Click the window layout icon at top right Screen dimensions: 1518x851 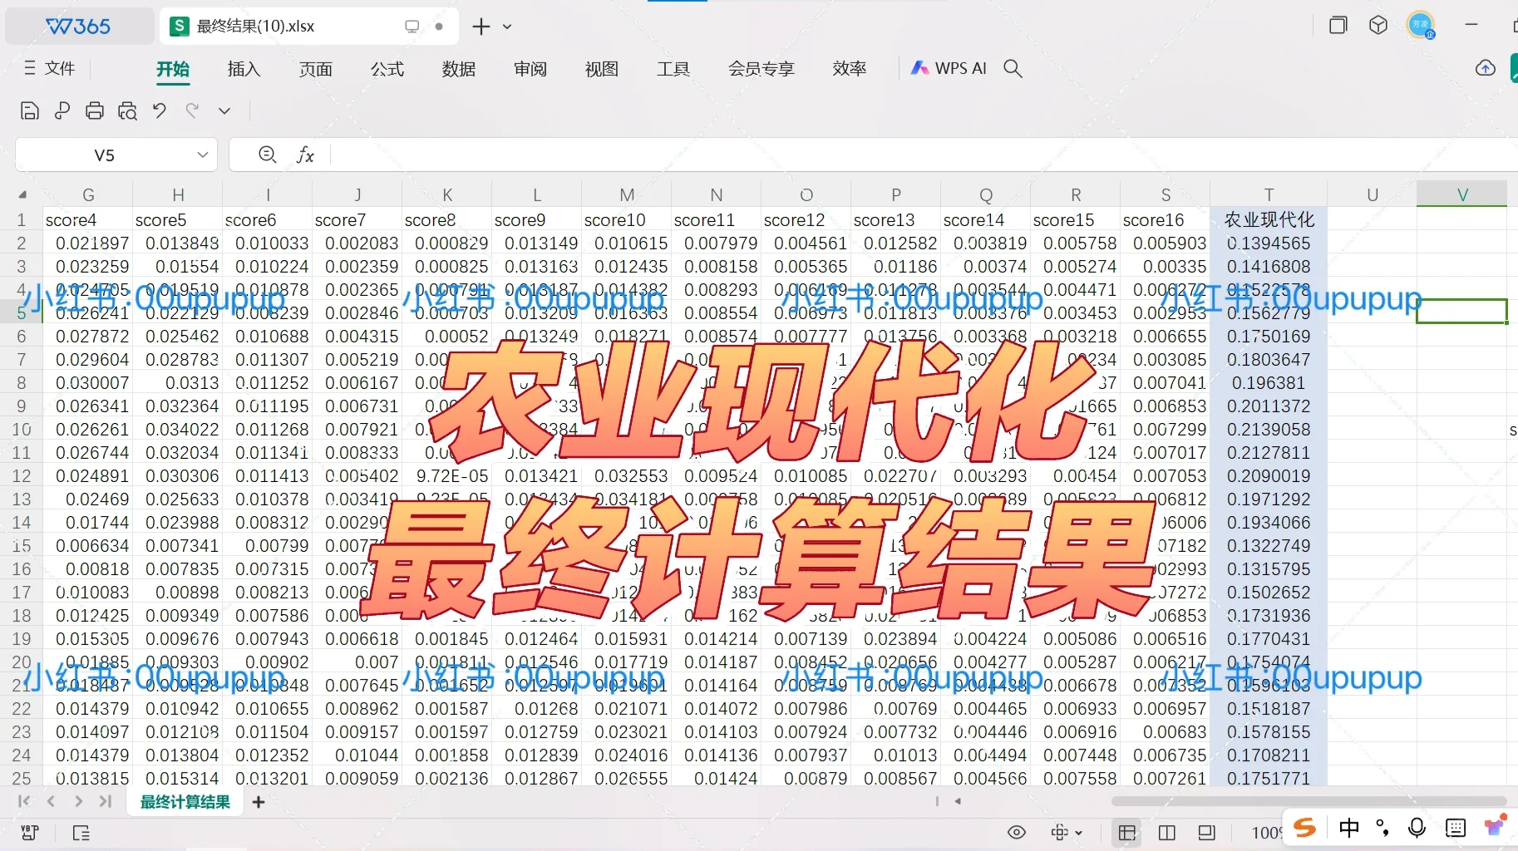click(1338, 25)
